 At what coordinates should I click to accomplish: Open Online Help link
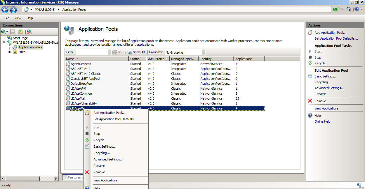322,121
